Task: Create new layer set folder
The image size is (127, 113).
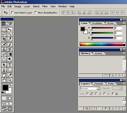Action: (x=100, y=108)
